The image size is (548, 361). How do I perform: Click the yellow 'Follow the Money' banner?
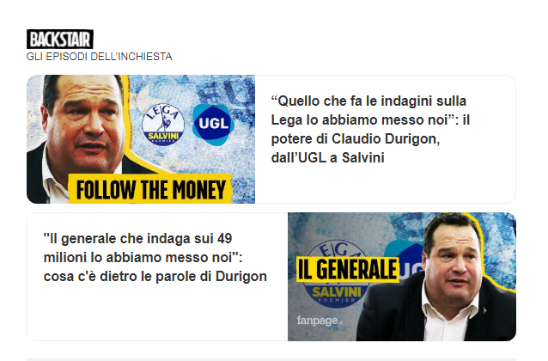[x=150, y=188]
